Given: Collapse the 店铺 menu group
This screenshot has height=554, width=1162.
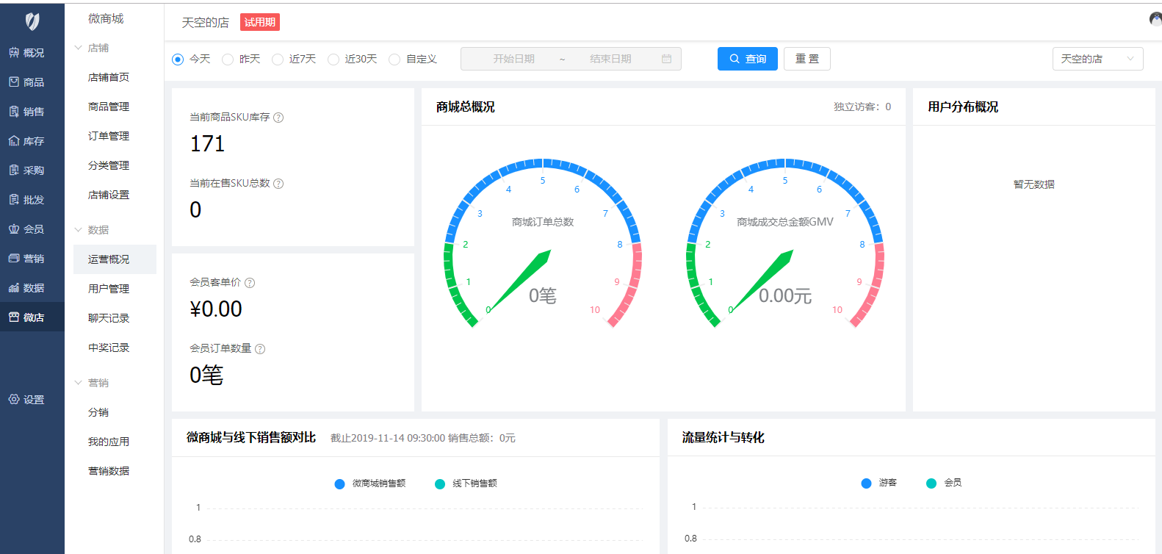Looking at the screenshot, I should coord(79,48).
